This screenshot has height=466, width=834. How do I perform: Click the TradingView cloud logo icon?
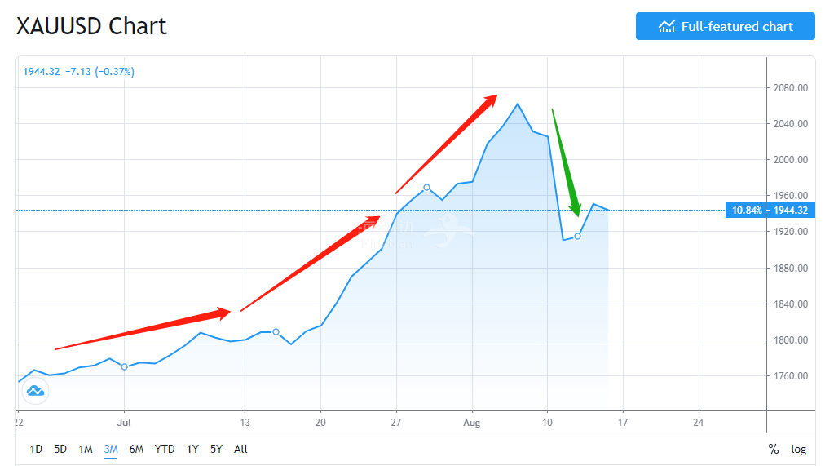click(x=36, y=391)
